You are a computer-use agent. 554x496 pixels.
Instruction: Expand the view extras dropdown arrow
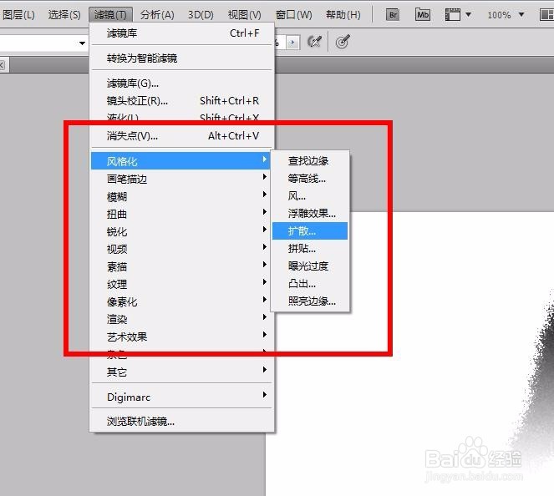[x=469, y=15]
